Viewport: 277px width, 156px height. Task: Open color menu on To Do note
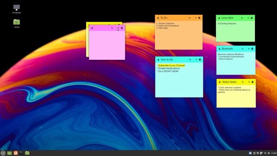point(158,18)
